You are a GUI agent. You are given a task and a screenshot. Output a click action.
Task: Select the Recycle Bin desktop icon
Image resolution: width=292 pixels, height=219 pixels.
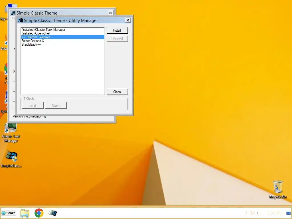pyautogui.click(x=278, y=189)
